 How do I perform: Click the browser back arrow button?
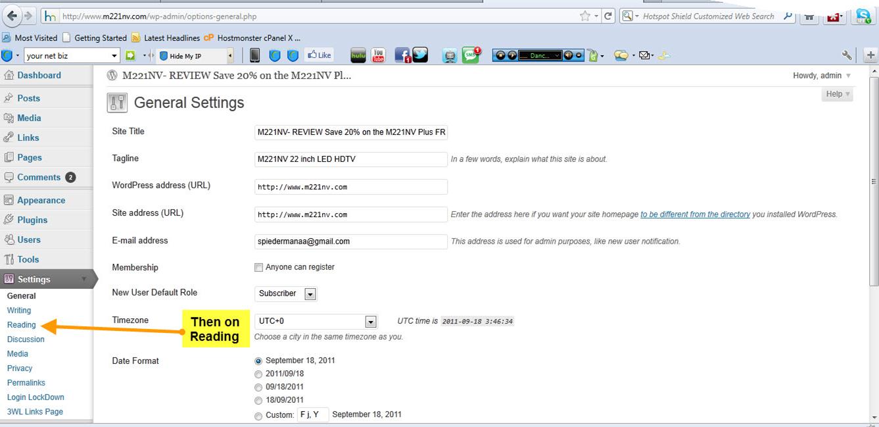click(x=12, y=16)
